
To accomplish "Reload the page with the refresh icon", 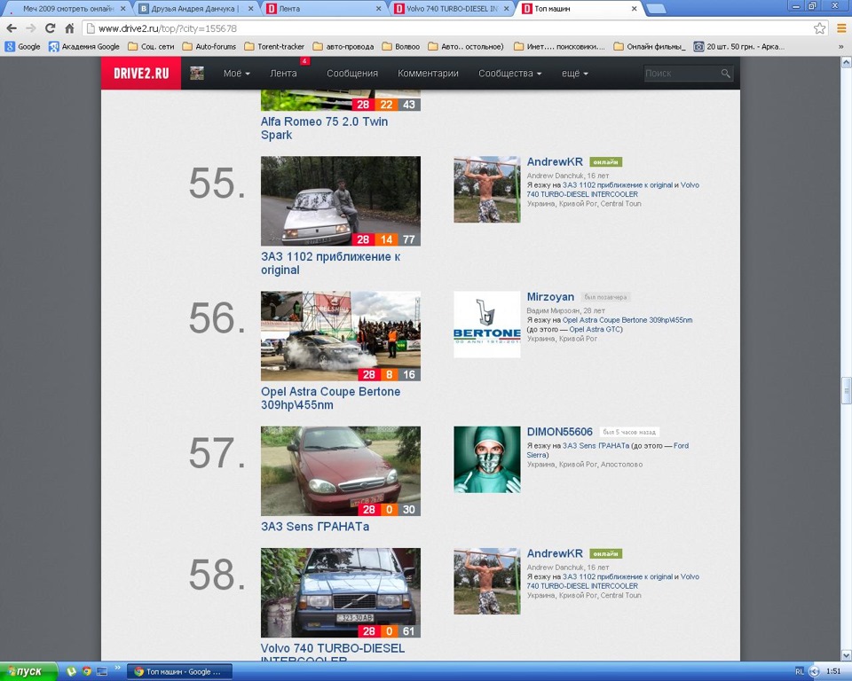I will 50,28.
